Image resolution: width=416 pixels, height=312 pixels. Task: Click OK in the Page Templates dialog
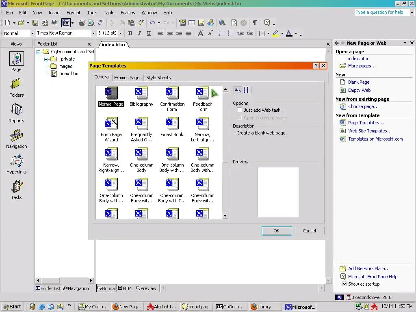(276, 231)
